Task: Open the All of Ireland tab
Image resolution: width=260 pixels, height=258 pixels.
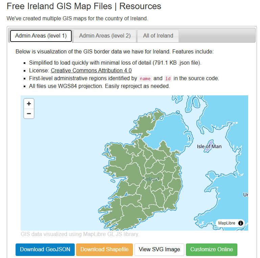Action: (x=158, y=36)
